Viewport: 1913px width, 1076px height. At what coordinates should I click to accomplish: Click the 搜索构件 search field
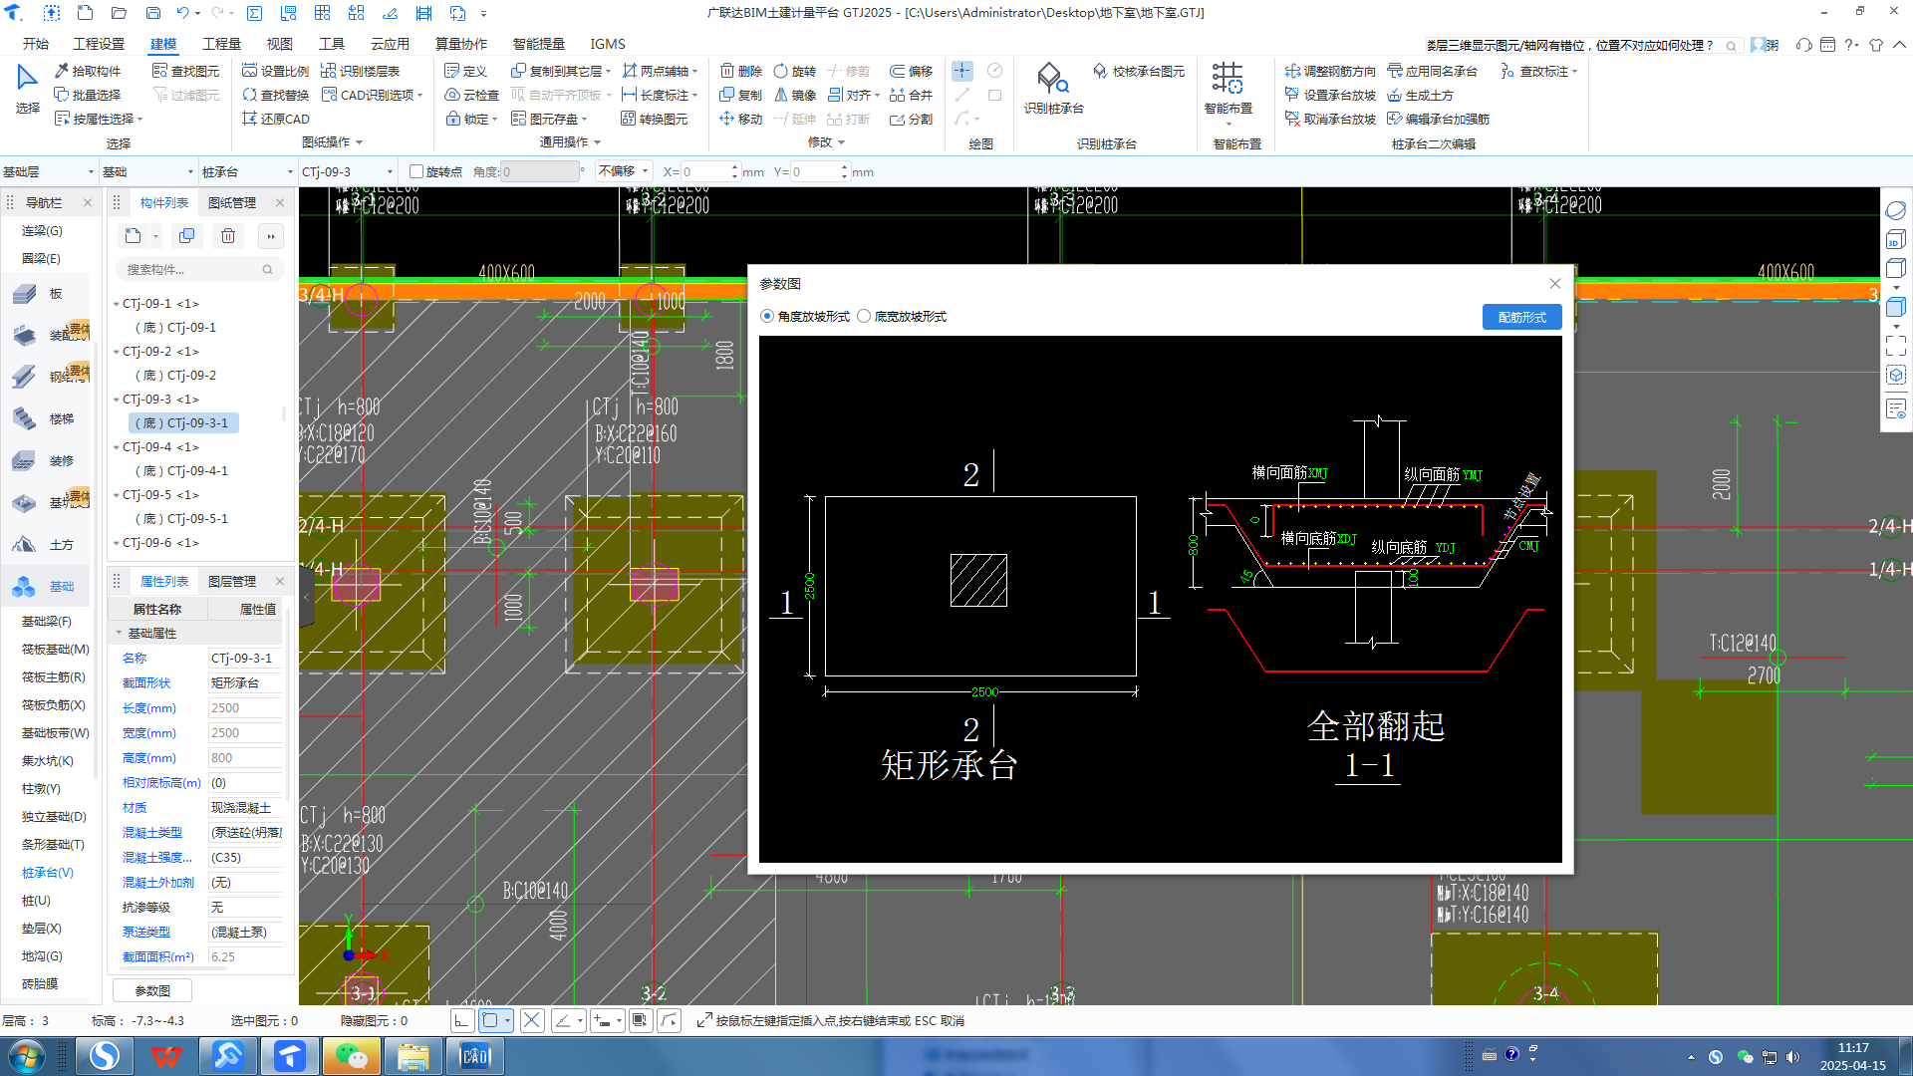(x=199, y=269)
